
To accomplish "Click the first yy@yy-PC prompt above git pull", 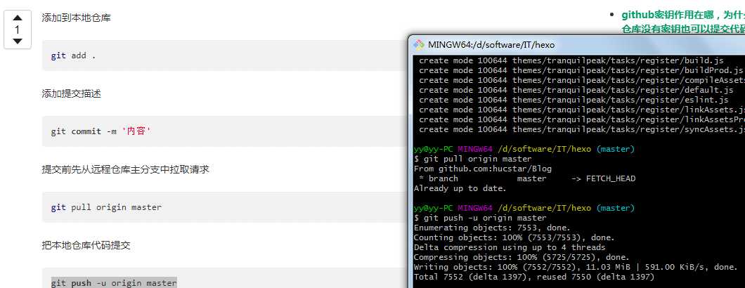I will click(524, 149).
